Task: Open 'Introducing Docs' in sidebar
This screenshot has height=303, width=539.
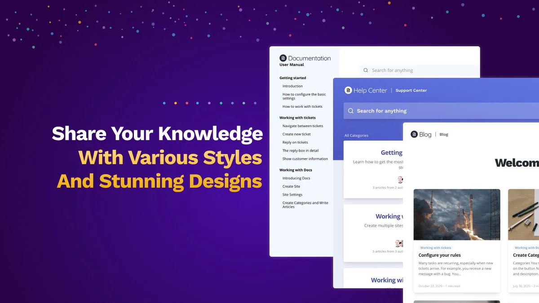Action: tap(296, 178)
